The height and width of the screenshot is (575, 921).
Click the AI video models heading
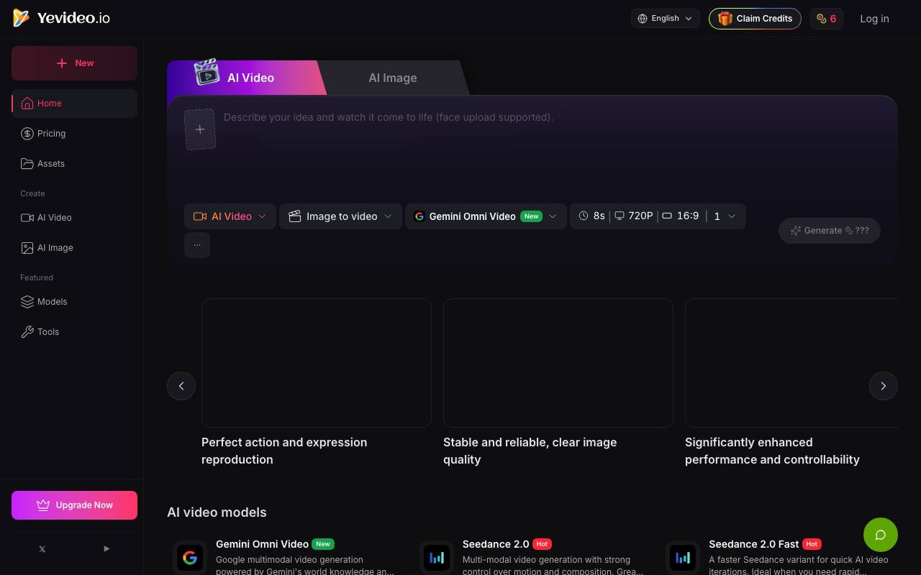(x=217, y=512)
